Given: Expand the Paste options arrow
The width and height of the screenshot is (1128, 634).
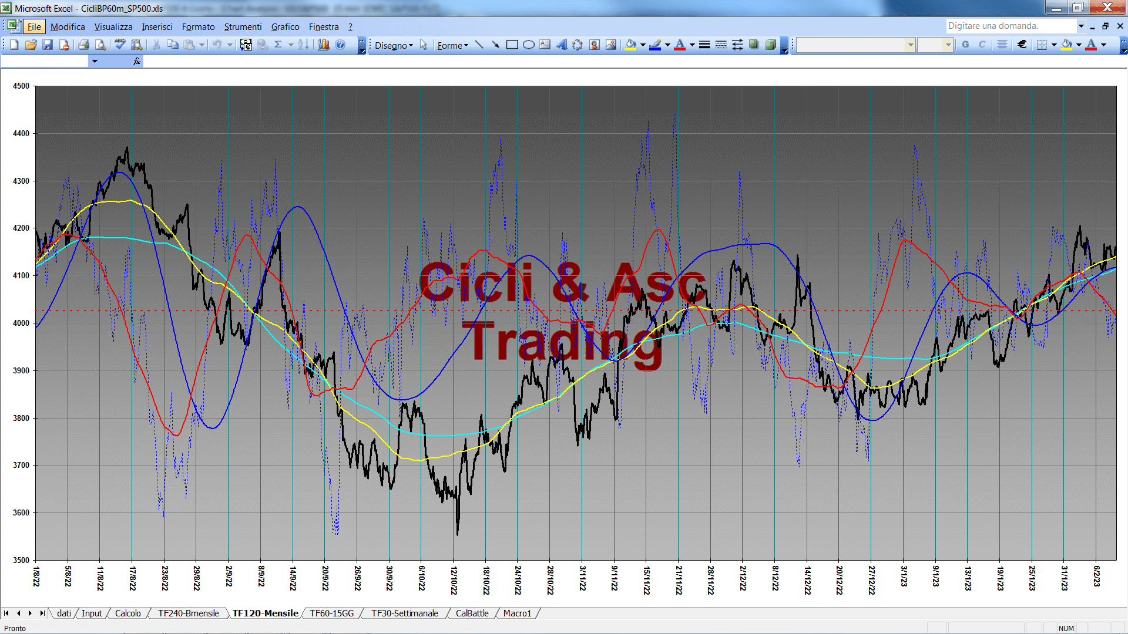Looking at the screenshot, I should 202,45.
